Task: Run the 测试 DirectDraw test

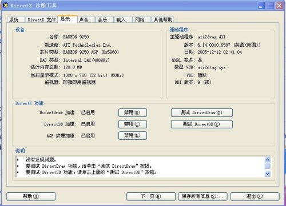Action: (202, 112)
